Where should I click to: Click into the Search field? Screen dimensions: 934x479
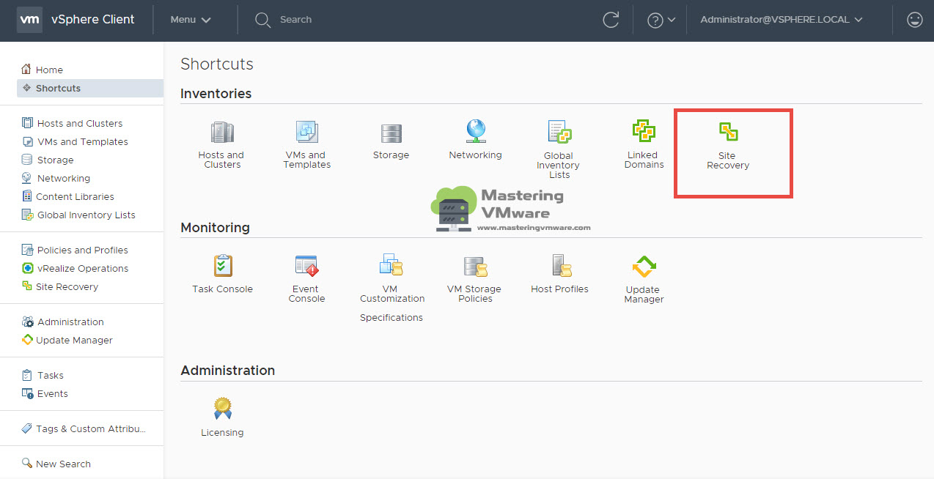click(x=295, y=20)
